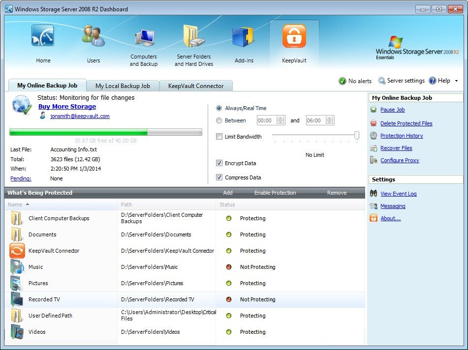
Task: Click Enable Protection in the protected bar
Action: 275,193
